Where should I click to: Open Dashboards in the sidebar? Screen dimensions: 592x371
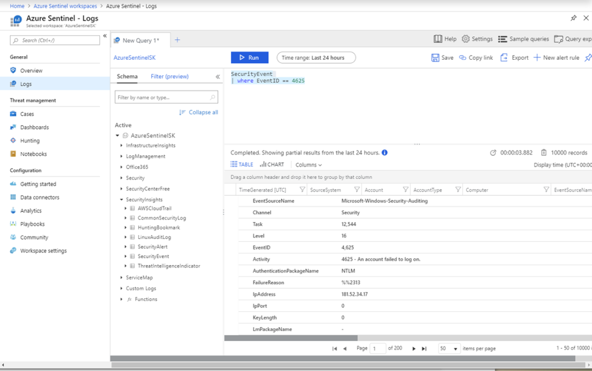point(34,127)
